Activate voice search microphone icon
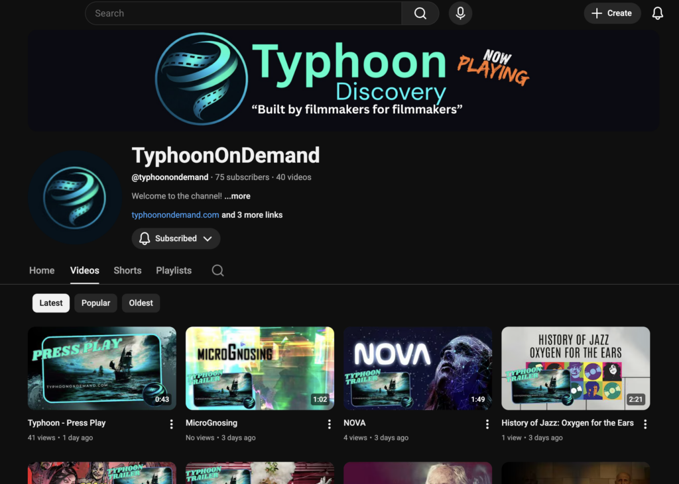This screenshot has height=484, width=679. tap(460, 13)
